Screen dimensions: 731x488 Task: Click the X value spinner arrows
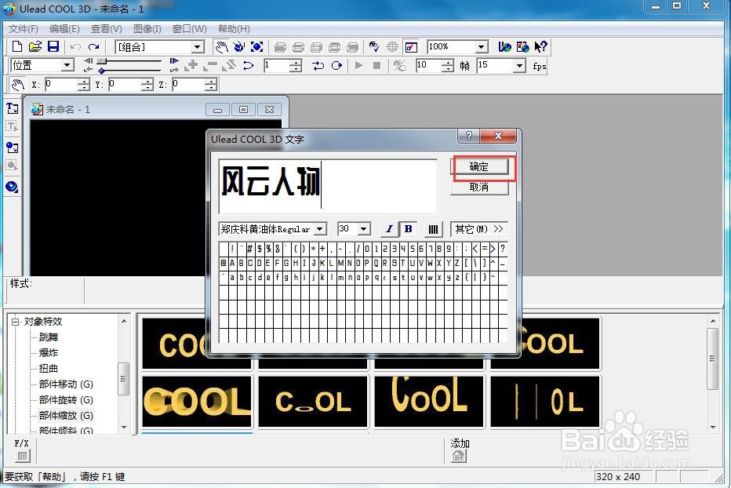pos(84,85)
